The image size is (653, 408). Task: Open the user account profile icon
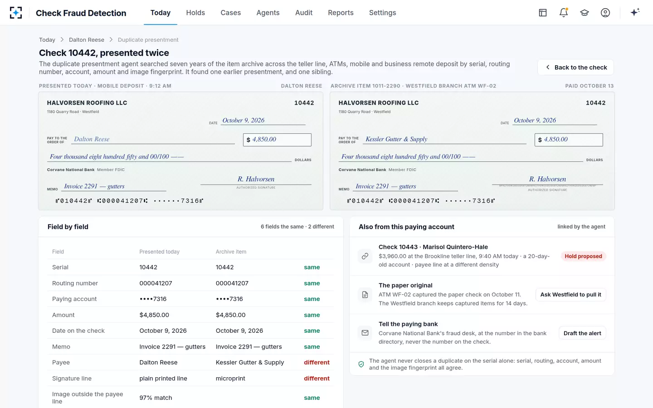[605, 13]
